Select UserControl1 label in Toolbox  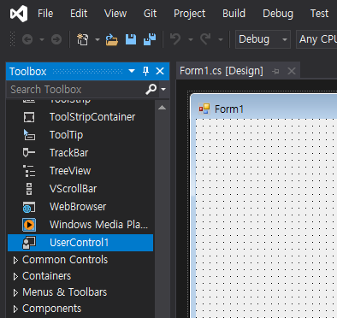pyautogui.click(x=80, y=243)
